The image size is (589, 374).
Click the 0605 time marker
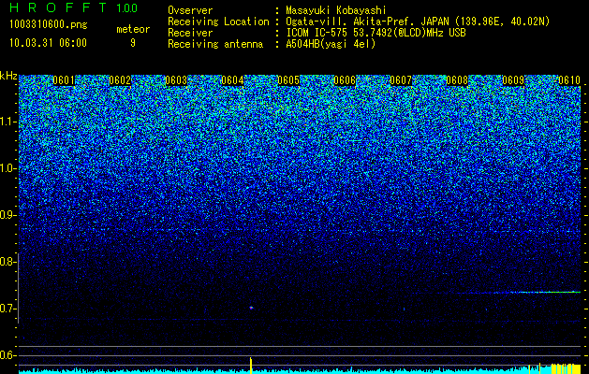[x=288, y=80]
